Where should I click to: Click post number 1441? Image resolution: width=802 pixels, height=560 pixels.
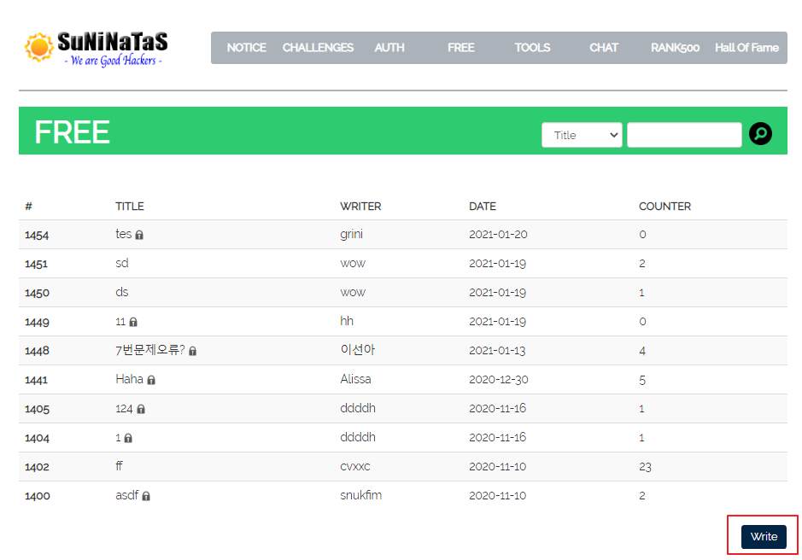[37, 380]
